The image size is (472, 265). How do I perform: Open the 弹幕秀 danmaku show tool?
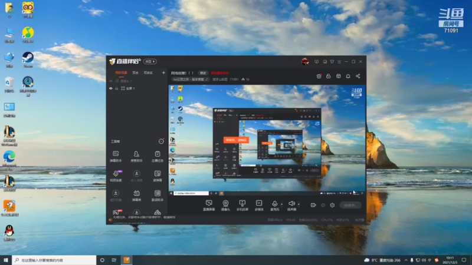coord(136,196)
